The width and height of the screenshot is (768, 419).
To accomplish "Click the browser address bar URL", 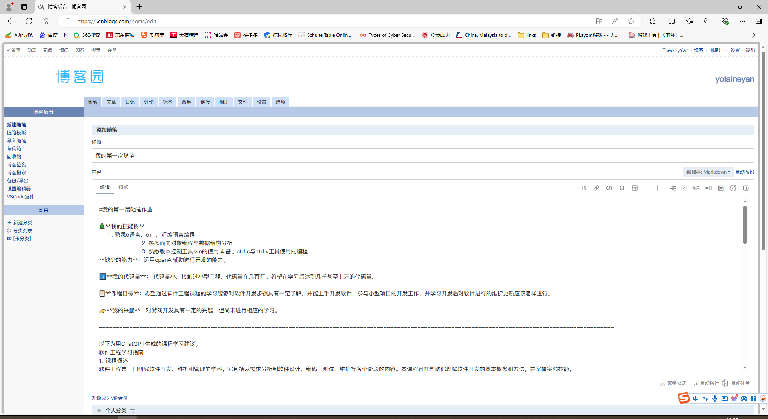I will click(116, 21).
